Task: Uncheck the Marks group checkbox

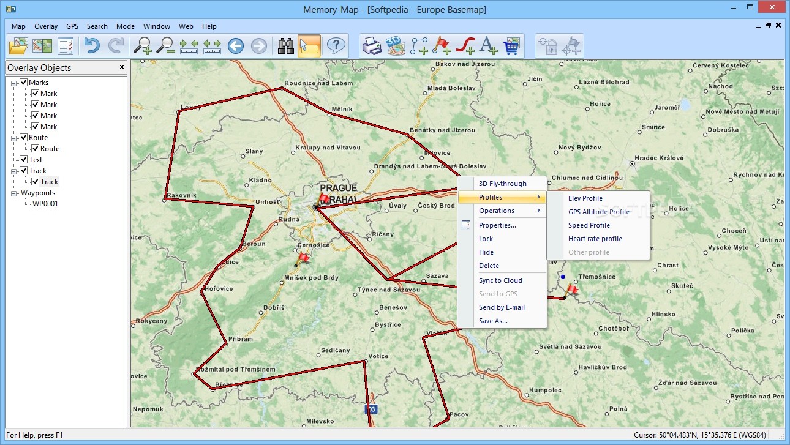Action: coord(24,83)
